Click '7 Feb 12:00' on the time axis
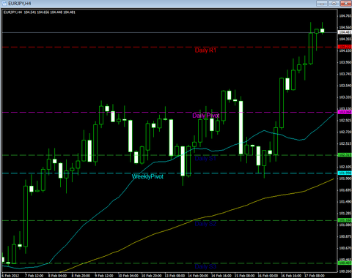This screenshot has width=352, height=278. pyautogui.click(x=34, y=276)
